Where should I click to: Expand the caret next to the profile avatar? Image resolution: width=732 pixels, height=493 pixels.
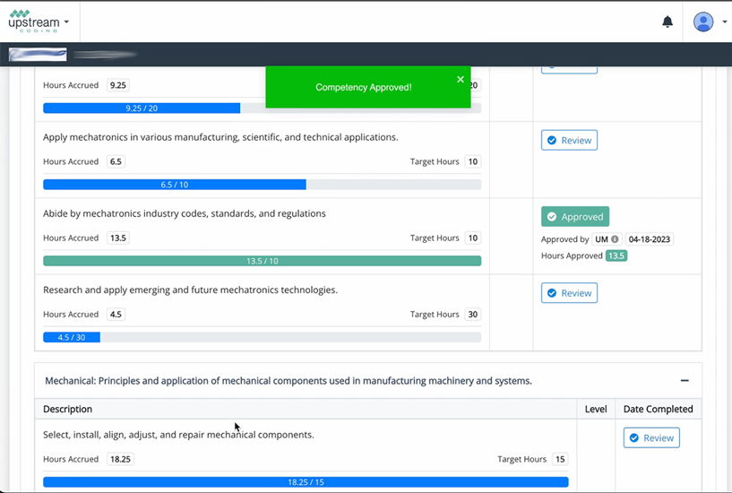point(724,22)
